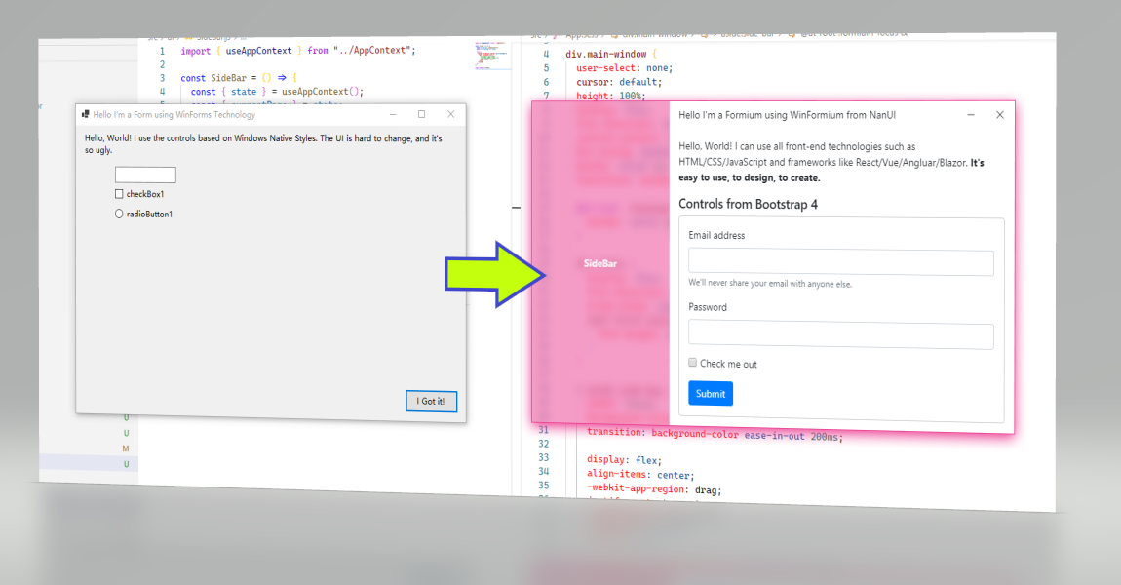Click the 'const SideBar = () =>' code line

pos(239,77)
